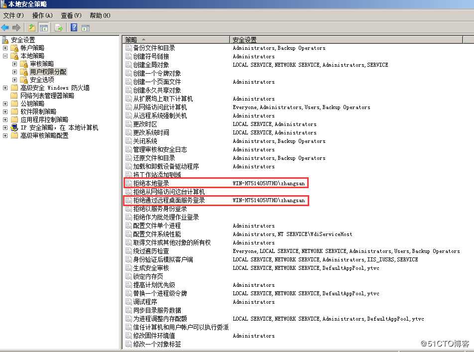Select 用户权限分配 in the tree

coord(48,72)
